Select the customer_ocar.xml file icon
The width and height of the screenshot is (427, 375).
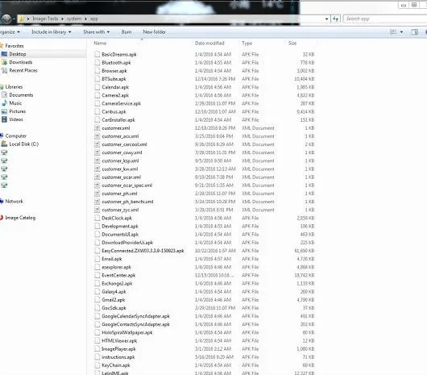point(97,177)
